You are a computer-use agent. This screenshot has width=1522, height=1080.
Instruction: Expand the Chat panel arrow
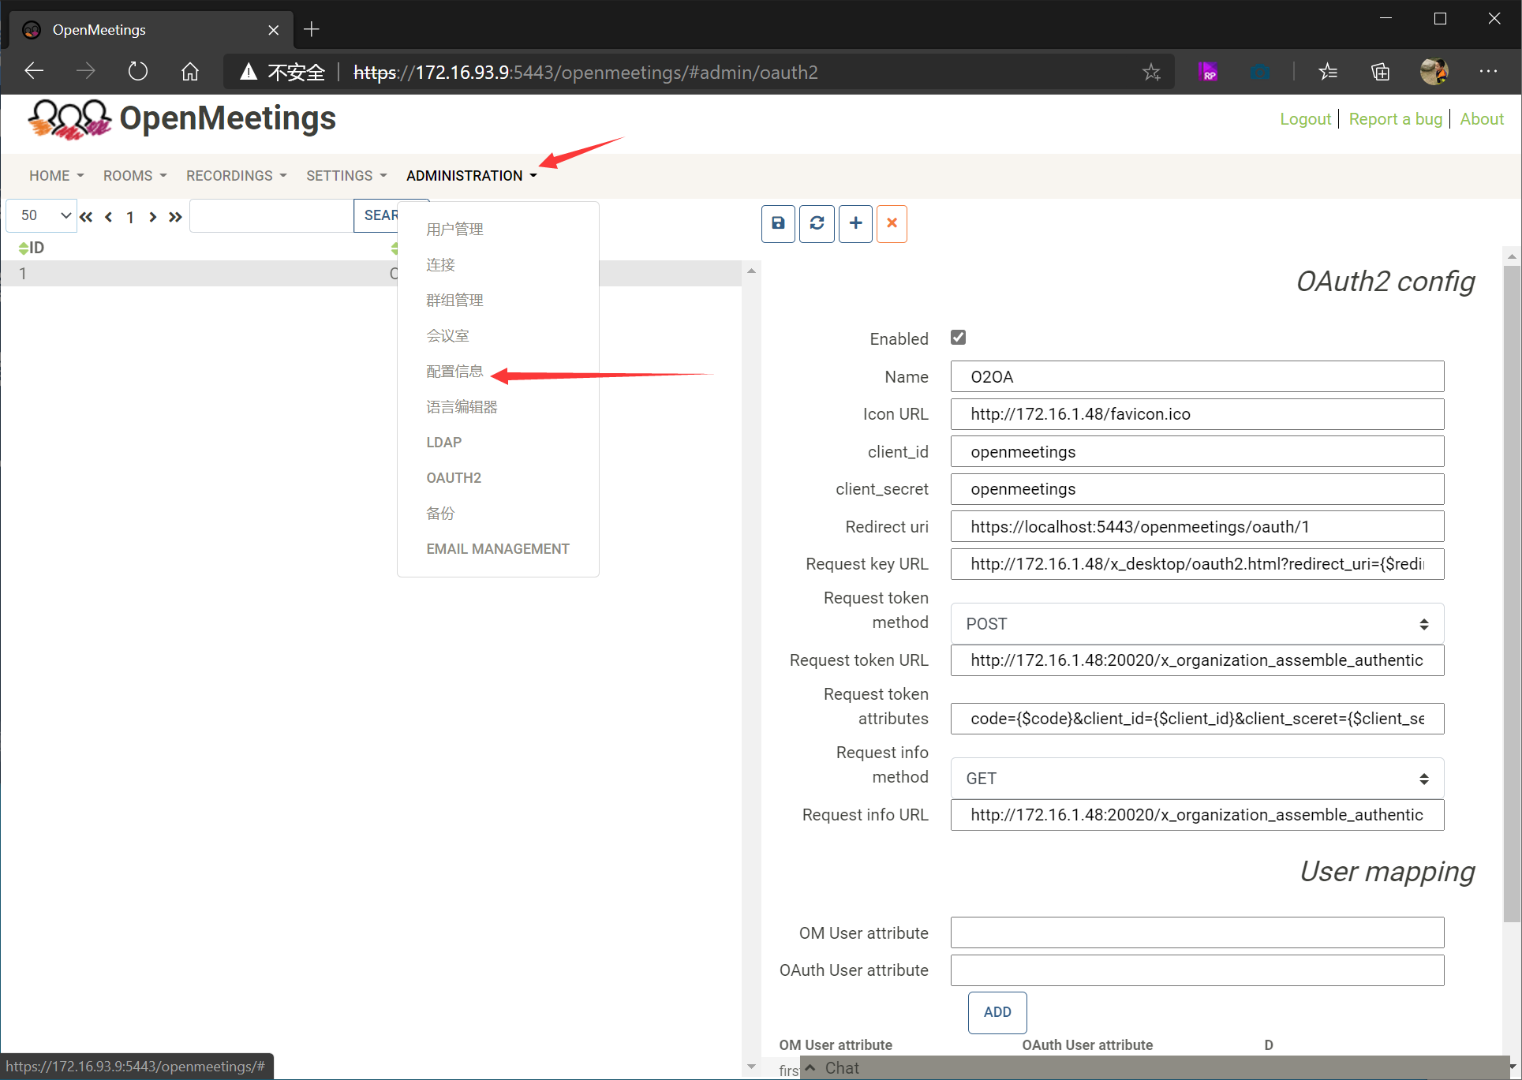(810, 1067)
